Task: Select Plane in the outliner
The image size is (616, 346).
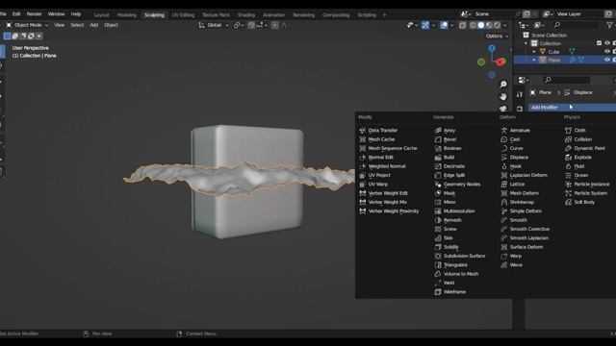Action: click(554, 60)
